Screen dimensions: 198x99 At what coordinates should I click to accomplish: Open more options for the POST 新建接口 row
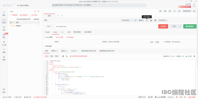point(38,26)
